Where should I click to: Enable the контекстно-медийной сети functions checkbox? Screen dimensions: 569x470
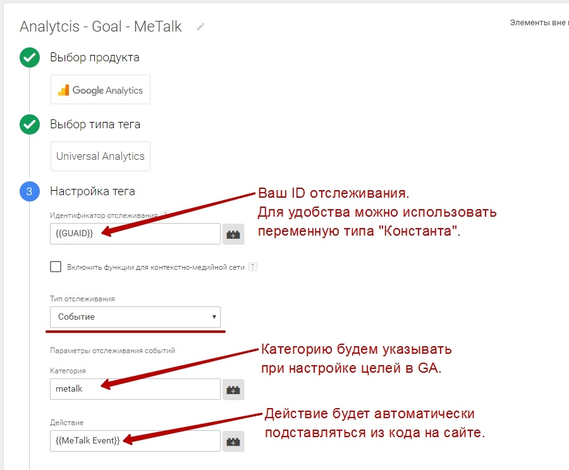pyautogui.click(x=56, y=267)
